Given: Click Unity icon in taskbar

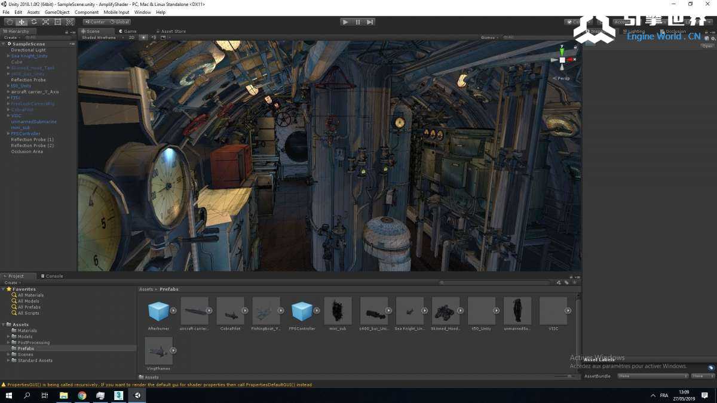Looking at the screenshot, I should tap(137, 395).
